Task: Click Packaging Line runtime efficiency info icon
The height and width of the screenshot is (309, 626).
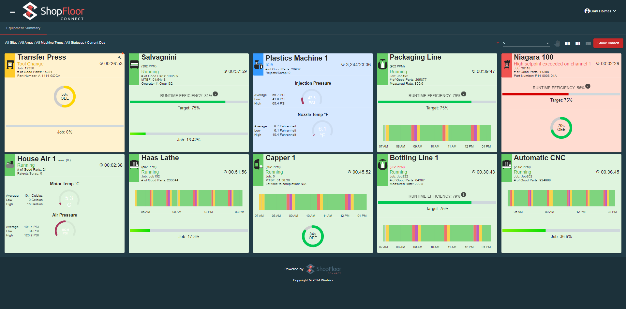Action: tap(464, 94)
